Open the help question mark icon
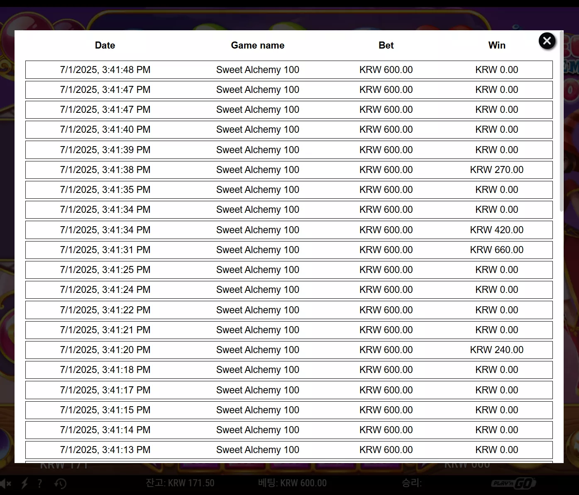The image size is (579, 495). [x=40, y=483]
